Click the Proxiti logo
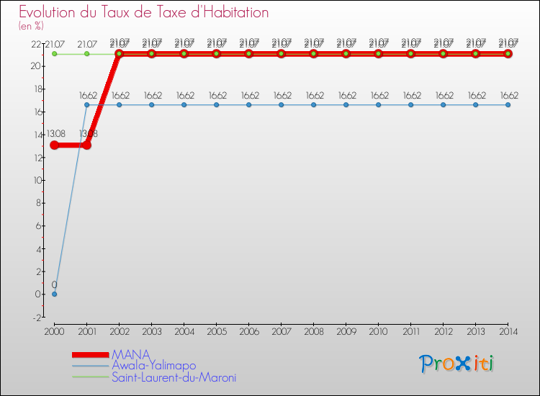540x396 pixels. pyautogui.click(x=456, y=364)
